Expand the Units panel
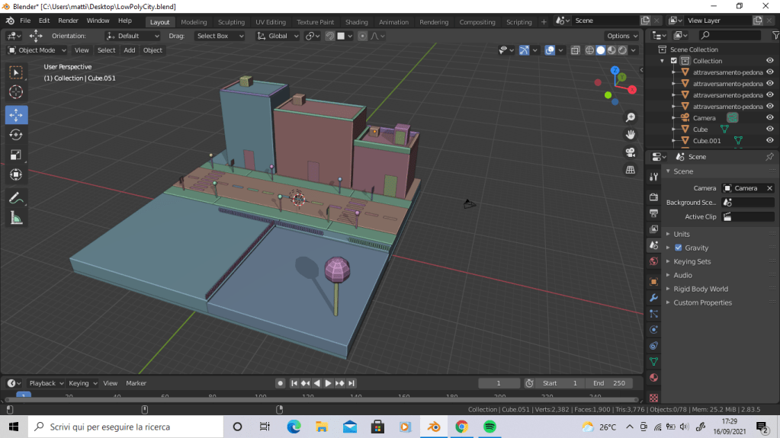 681,234
